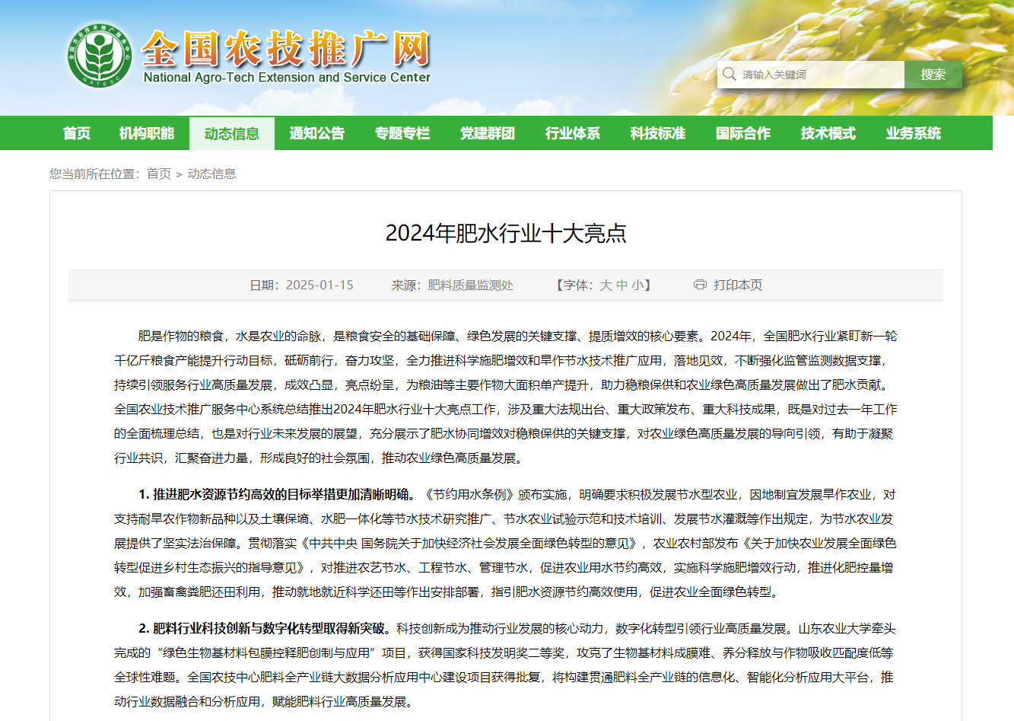Click the printer icon
Image resolution: width=1014 pixels, height=721 pixels.
(x=700, y=285)
